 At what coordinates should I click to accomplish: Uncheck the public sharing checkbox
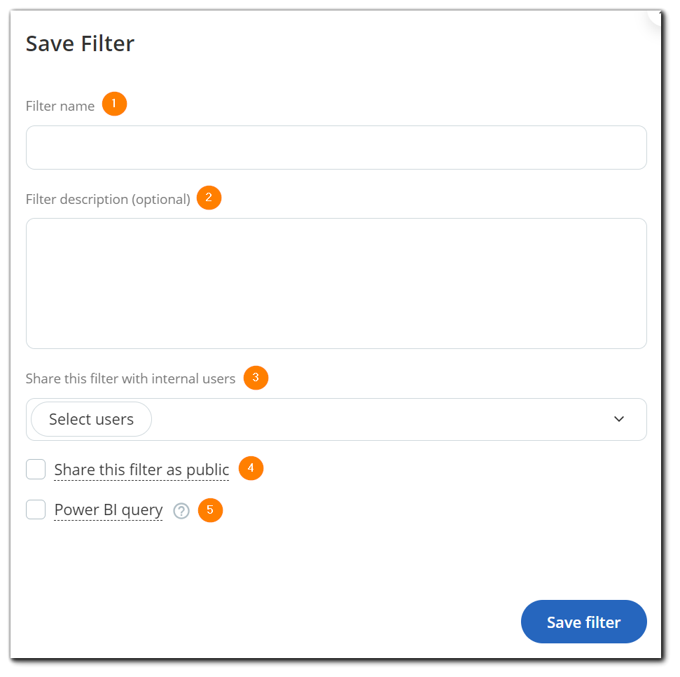(x=36, y=469)
